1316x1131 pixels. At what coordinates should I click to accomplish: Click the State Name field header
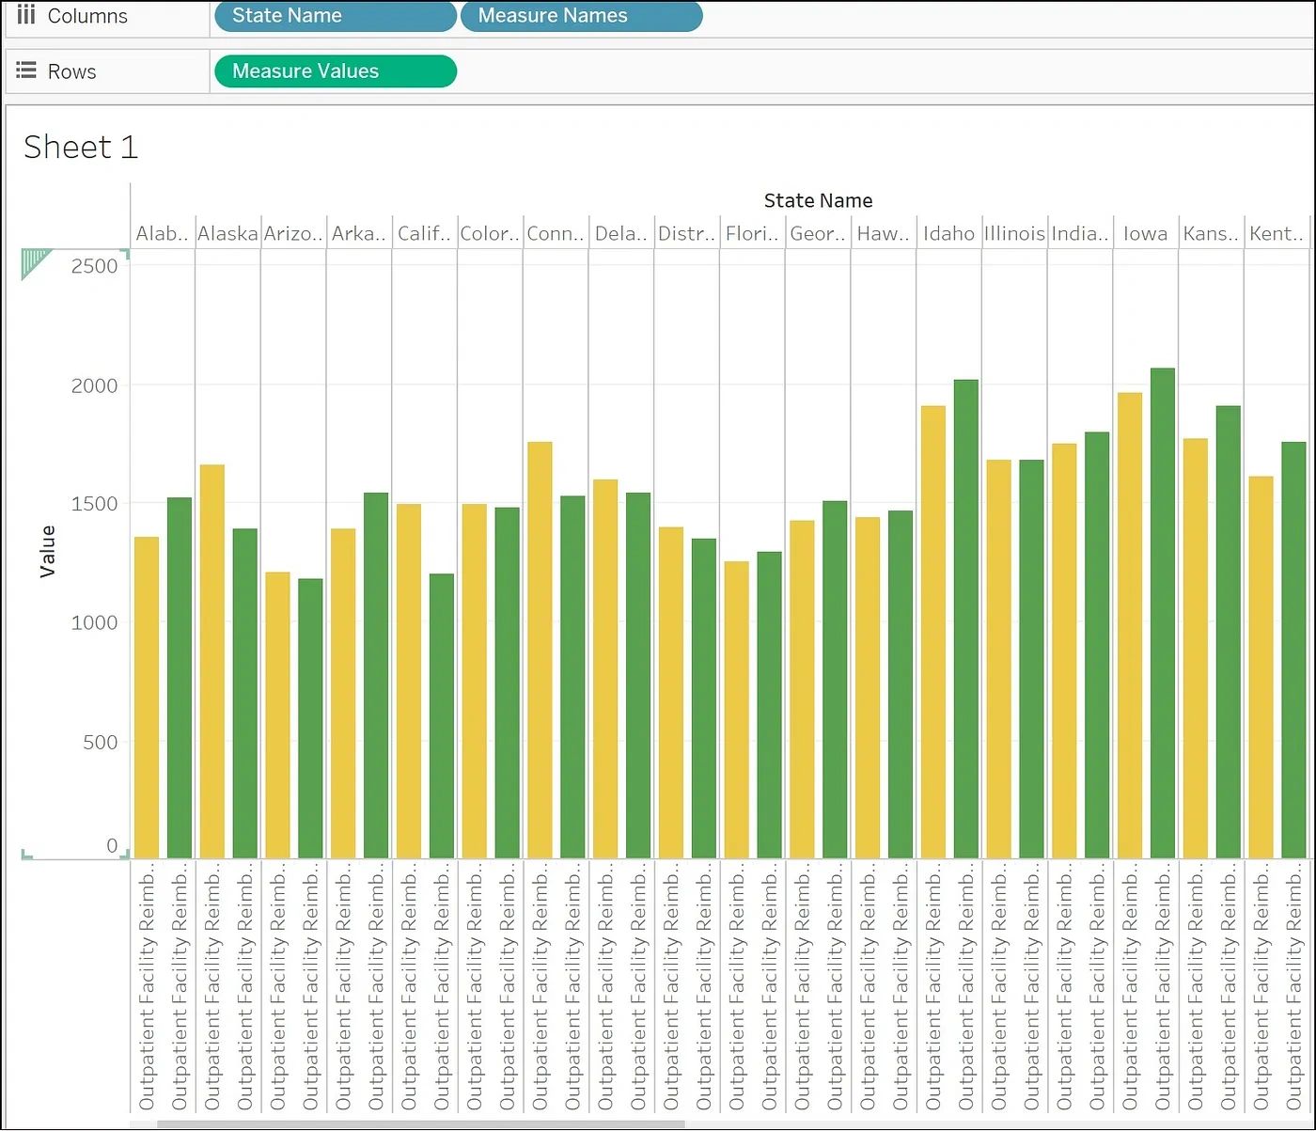point(817,200)
